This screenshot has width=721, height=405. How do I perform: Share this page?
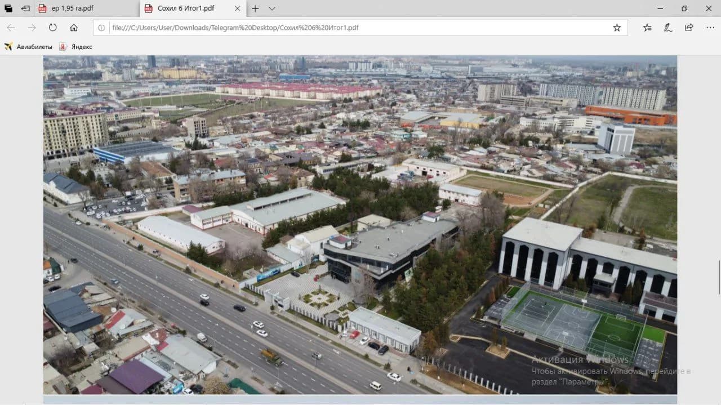tap(689, 28)
